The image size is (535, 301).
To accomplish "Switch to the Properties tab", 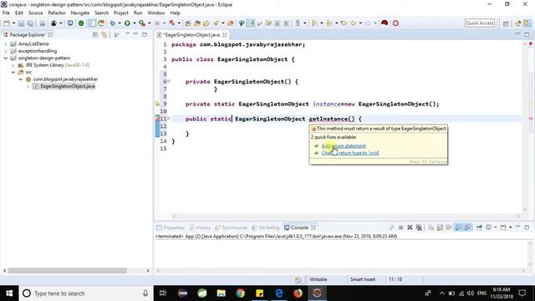I will tap(171, 227).
